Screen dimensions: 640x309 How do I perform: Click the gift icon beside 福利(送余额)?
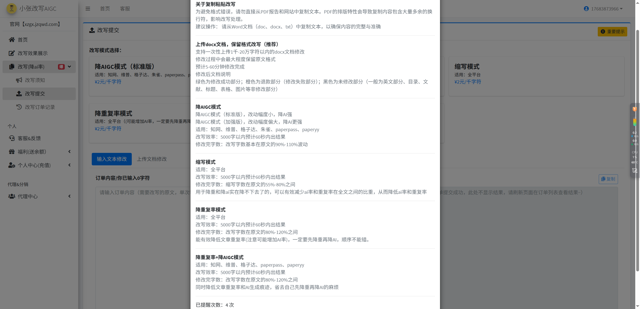click(12, 152)
